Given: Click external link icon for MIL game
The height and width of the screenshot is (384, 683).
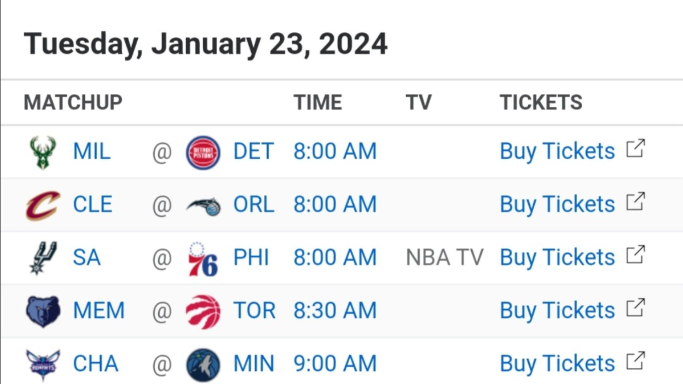Looking at the screenshot, I should 636,148.
